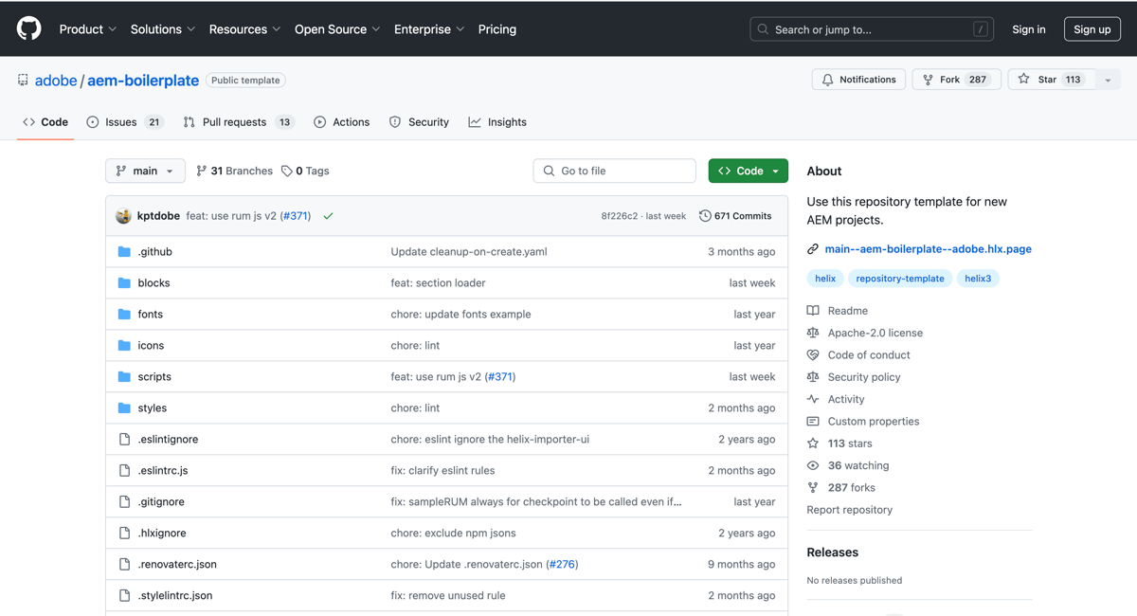Open the Security shield tab icon
The height and width of the screenshot is (616, 1137).
pyautogui.click(x=393, y=122)
